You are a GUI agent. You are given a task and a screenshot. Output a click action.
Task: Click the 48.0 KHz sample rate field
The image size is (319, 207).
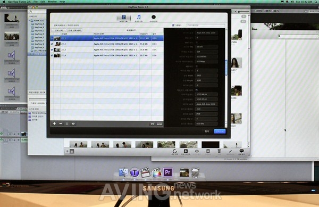206,123
